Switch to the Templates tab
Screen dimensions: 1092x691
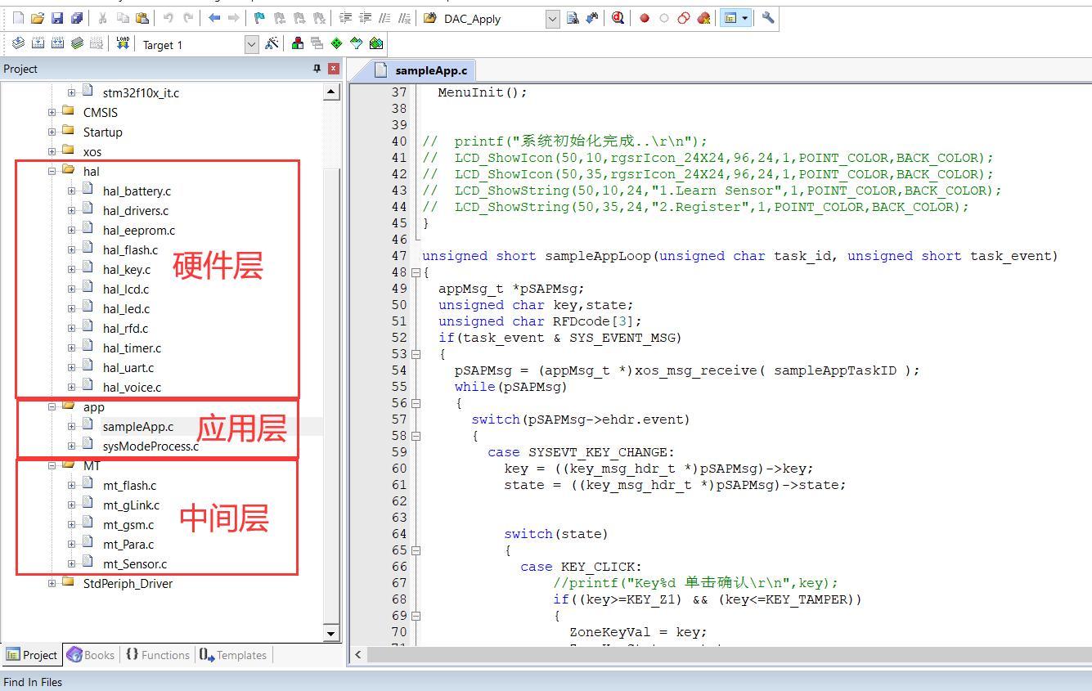point(233,654)
